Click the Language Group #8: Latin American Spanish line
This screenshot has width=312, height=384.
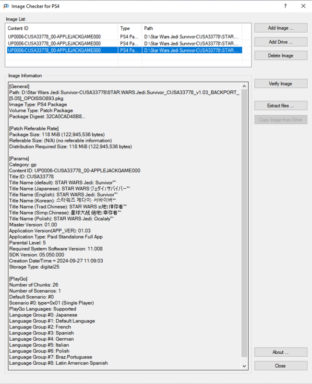point(59,363)
